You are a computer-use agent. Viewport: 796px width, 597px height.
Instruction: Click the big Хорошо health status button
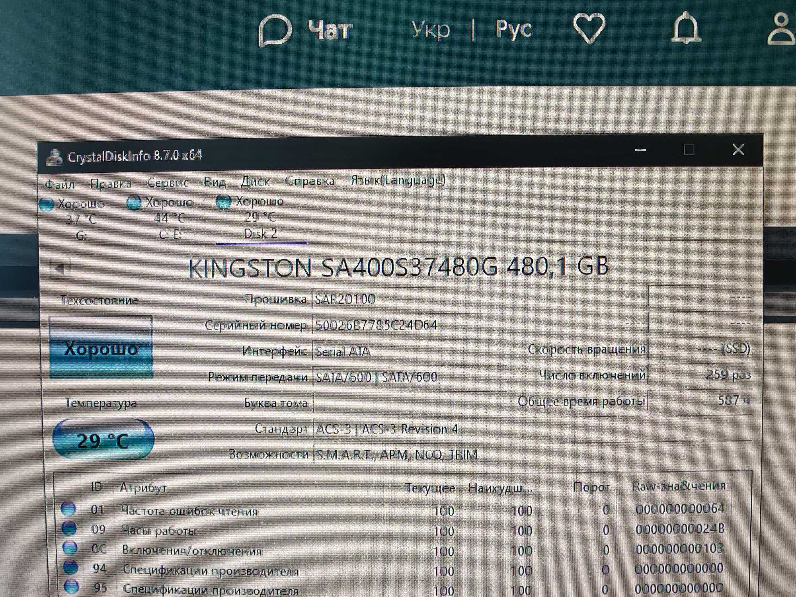point(101,348)
